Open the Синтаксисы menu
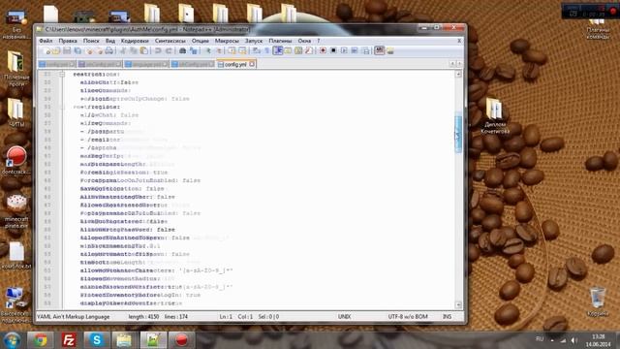Image resolution: width=620 pixels, height=349 pixels. [x=170, y=41]
